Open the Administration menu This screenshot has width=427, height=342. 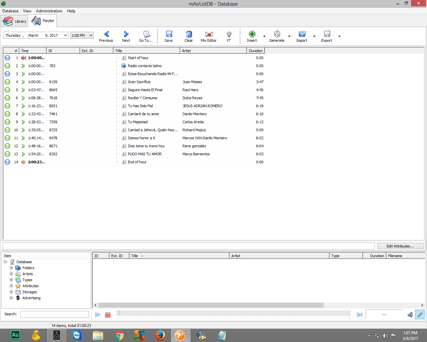pos(49,11)
